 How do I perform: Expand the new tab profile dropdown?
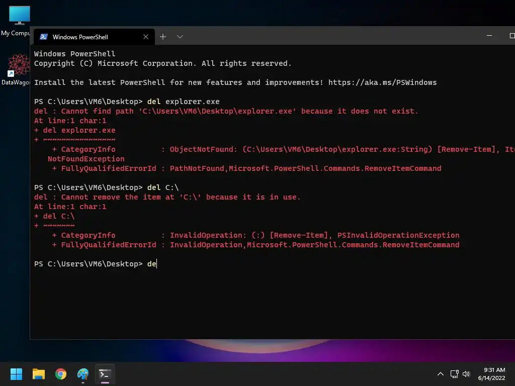point(180,37)
